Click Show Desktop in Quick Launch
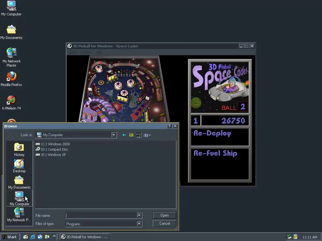The width and height of the screenshot is (322, 241). pyautogui.click(x=25, y=237)
